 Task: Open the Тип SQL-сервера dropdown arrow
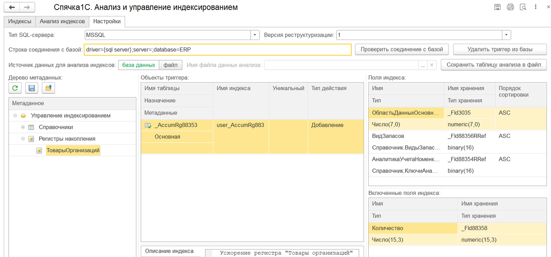(255, 35)
